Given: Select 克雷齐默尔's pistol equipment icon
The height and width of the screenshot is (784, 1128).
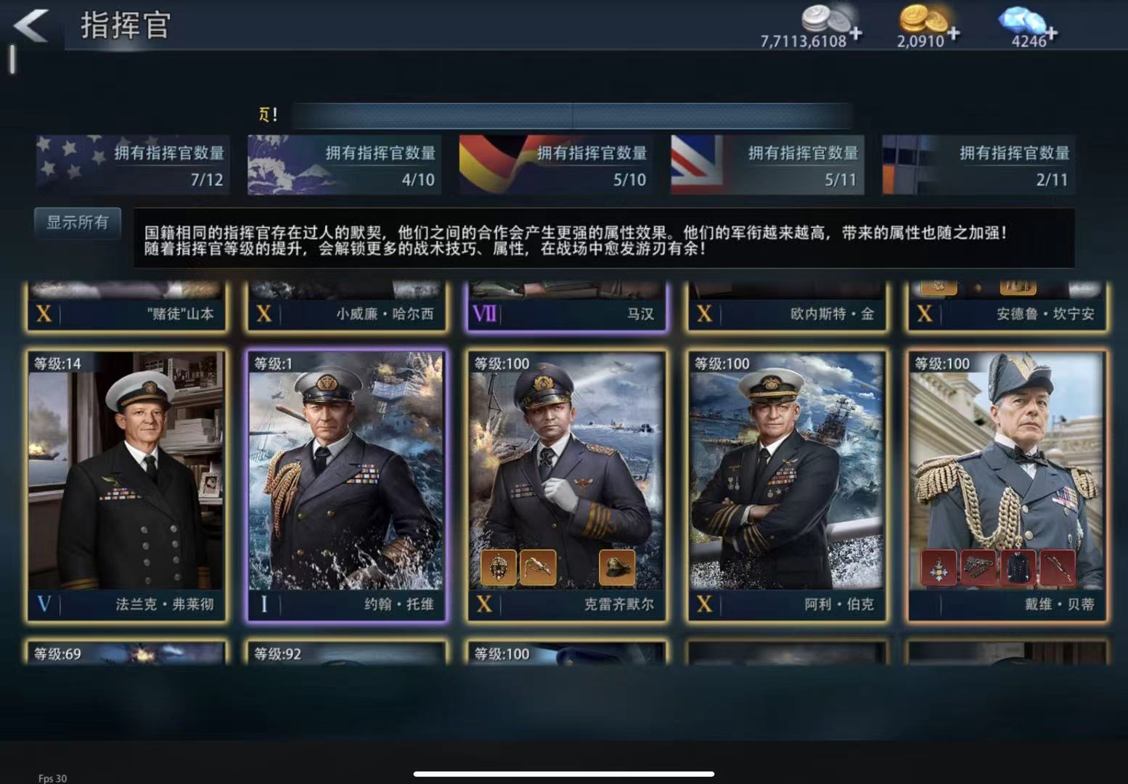Looking at the screenshot, I should [538, 566].
